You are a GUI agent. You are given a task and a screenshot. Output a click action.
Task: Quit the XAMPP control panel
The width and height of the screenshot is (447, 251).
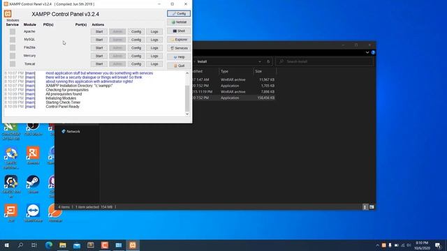(179, 66)
